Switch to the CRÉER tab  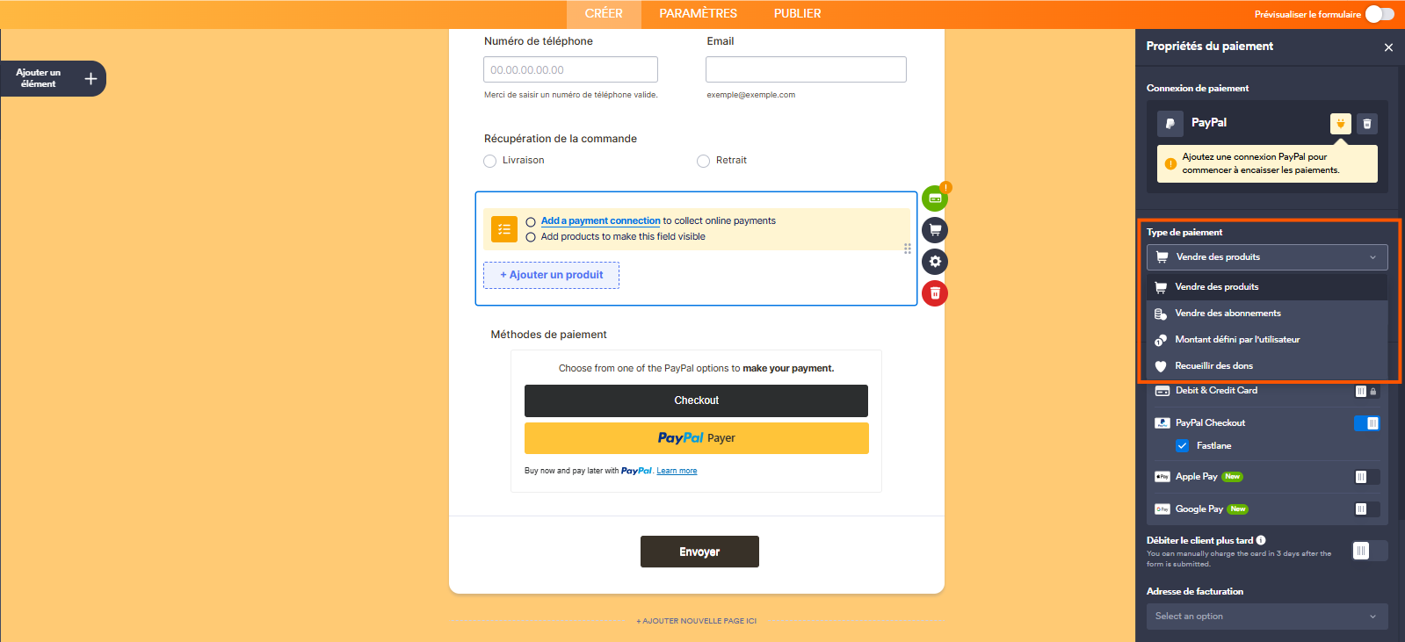(604, 14)
